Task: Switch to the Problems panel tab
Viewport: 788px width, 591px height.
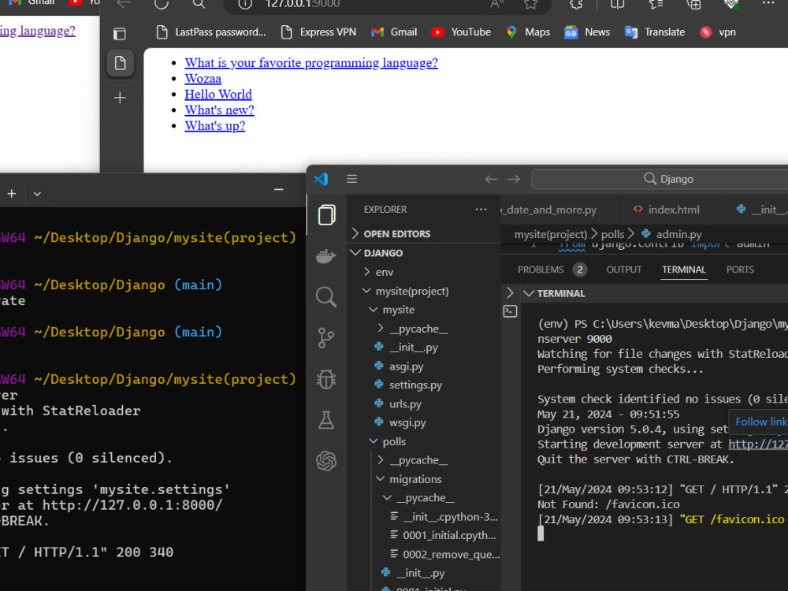Action: click(552, 269)
